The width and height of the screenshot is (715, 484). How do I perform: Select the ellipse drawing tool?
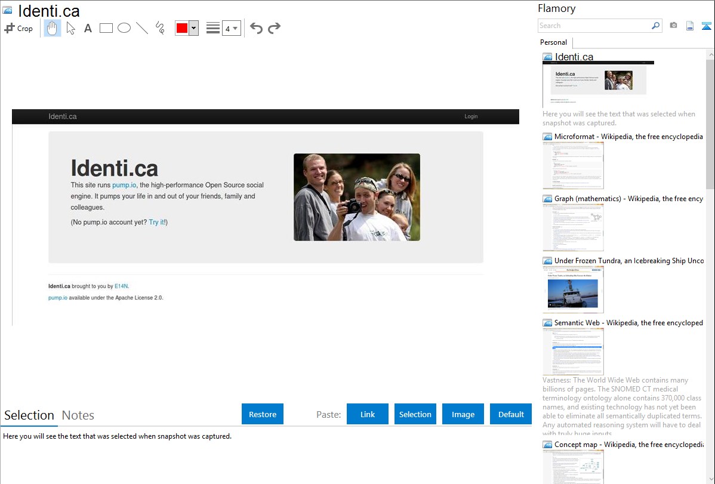(x=124, y=28)
